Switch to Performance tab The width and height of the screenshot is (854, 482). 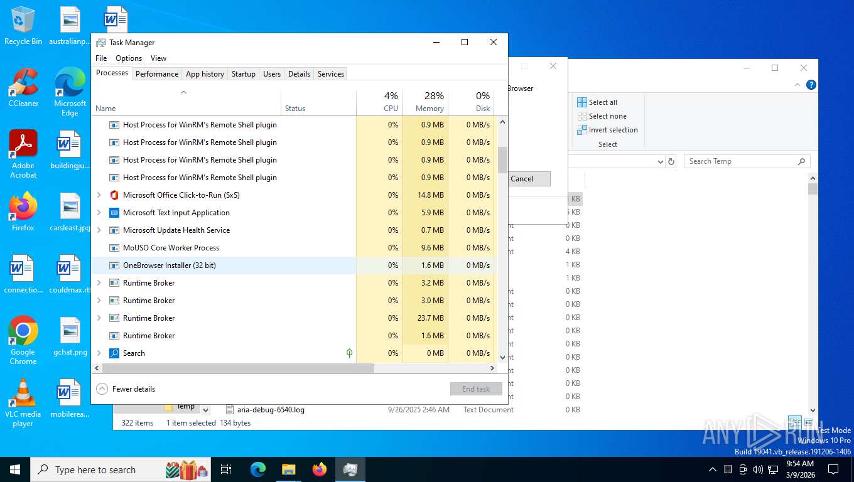pos(157,74)
